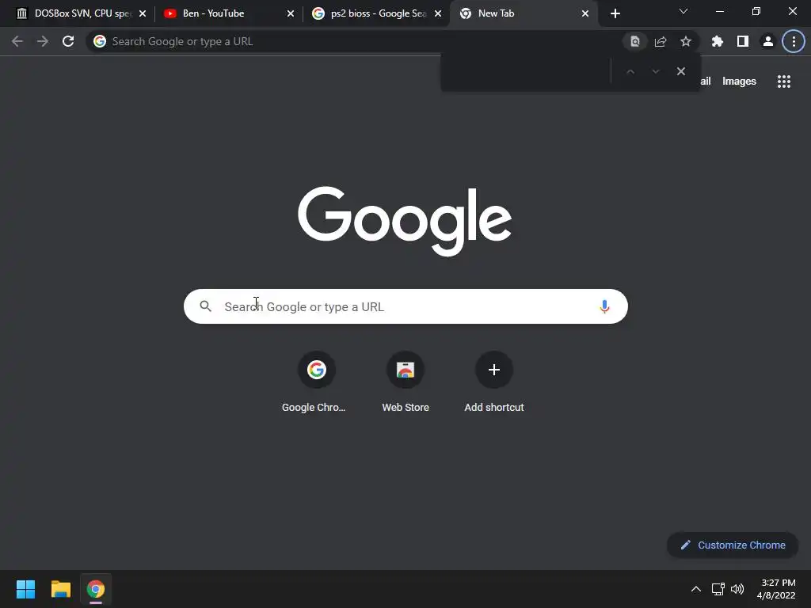Open File Explorer from taskbar

point(60,589)
